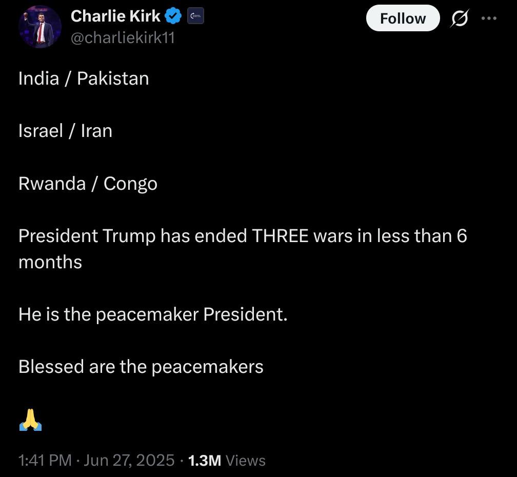Image resolution: width=517 pixels, height=477 pixels.
Task: Click the affiliation badge beside the verified checkmark
Action: pyautogui.click(x=195, y=16)
